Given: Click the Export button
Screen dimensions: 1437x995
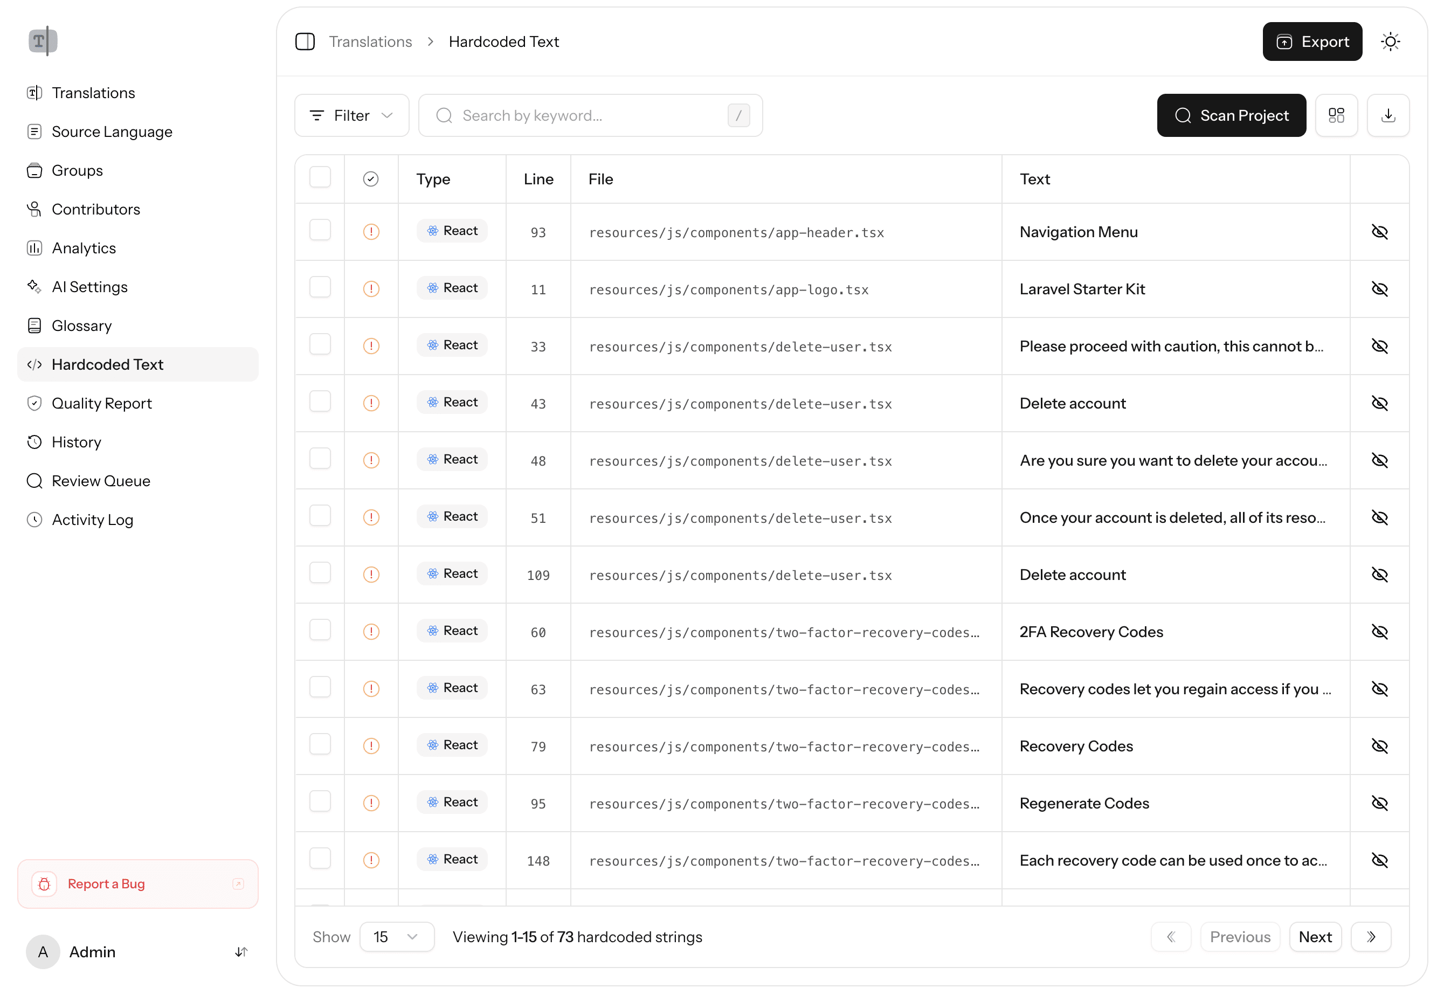Looking at the screenshot, I should coord(1312,41).
